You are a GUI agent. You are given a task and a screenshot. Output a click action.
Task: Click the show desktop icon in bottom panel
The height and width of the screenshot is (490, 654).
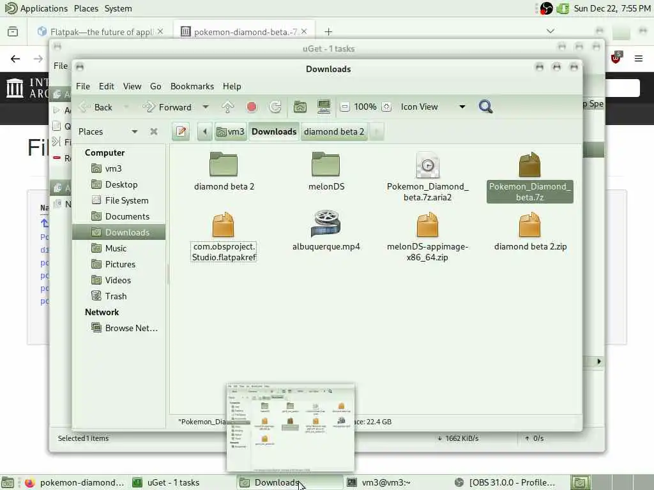tap(8, 482)
